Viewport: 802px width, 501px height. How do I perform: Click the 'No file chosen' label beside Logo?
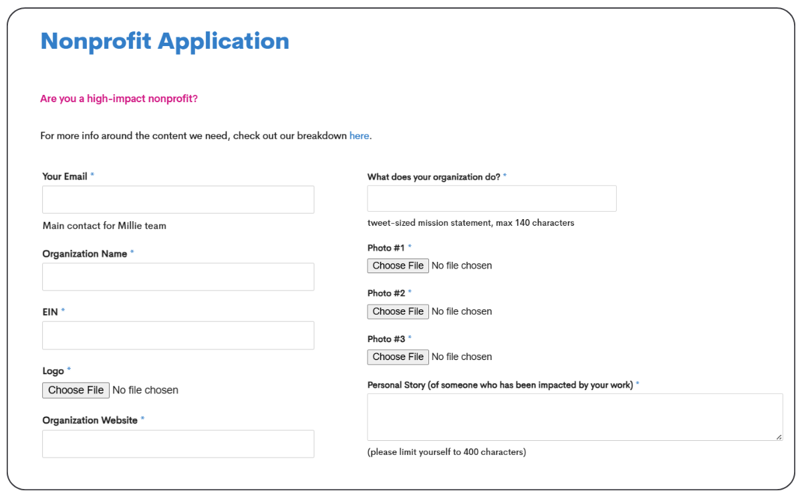tap(146, 390)
